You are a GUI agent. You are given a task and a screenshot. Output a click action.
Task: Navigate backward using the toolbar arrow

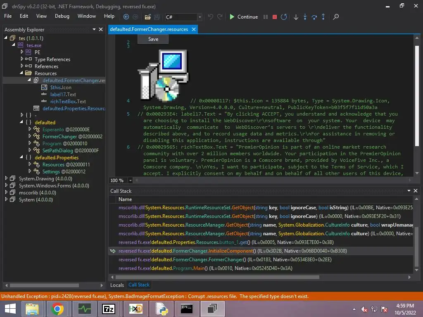[126, 17]
